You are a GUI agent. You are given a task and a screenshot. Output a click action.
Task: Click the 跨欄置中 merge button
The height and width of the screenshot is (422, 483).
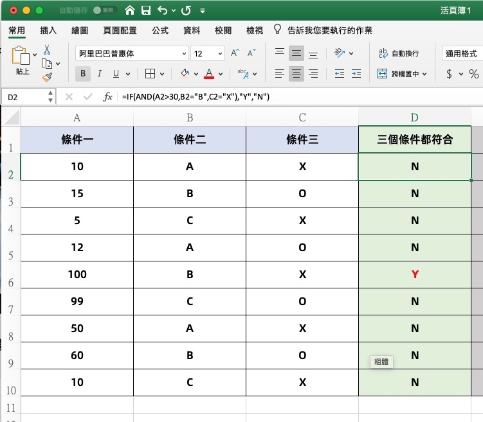point(402,74)
